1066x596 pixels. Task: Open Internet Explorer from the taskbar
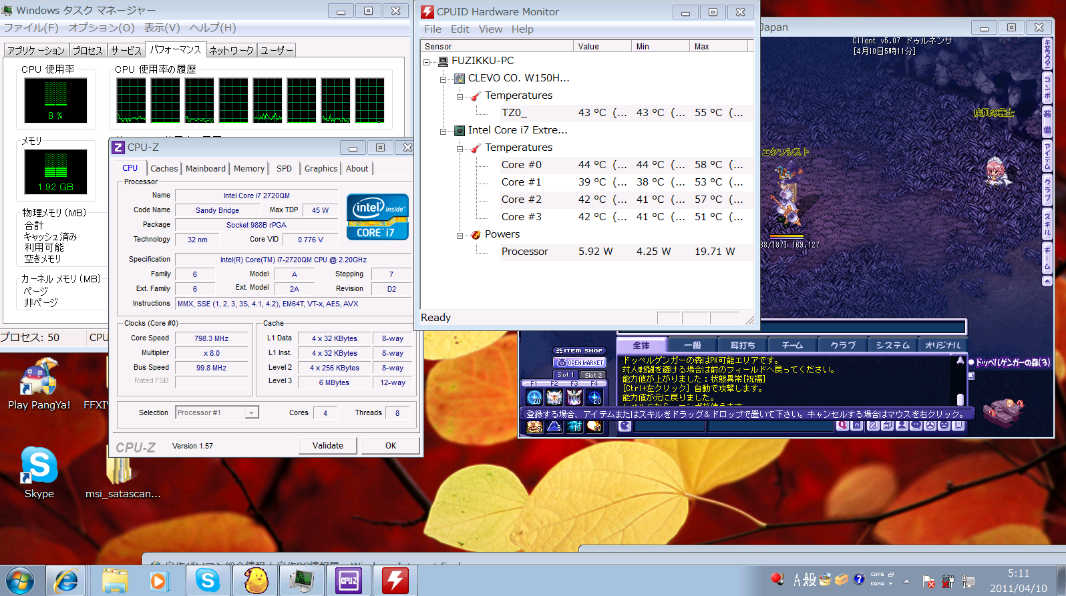65,581
